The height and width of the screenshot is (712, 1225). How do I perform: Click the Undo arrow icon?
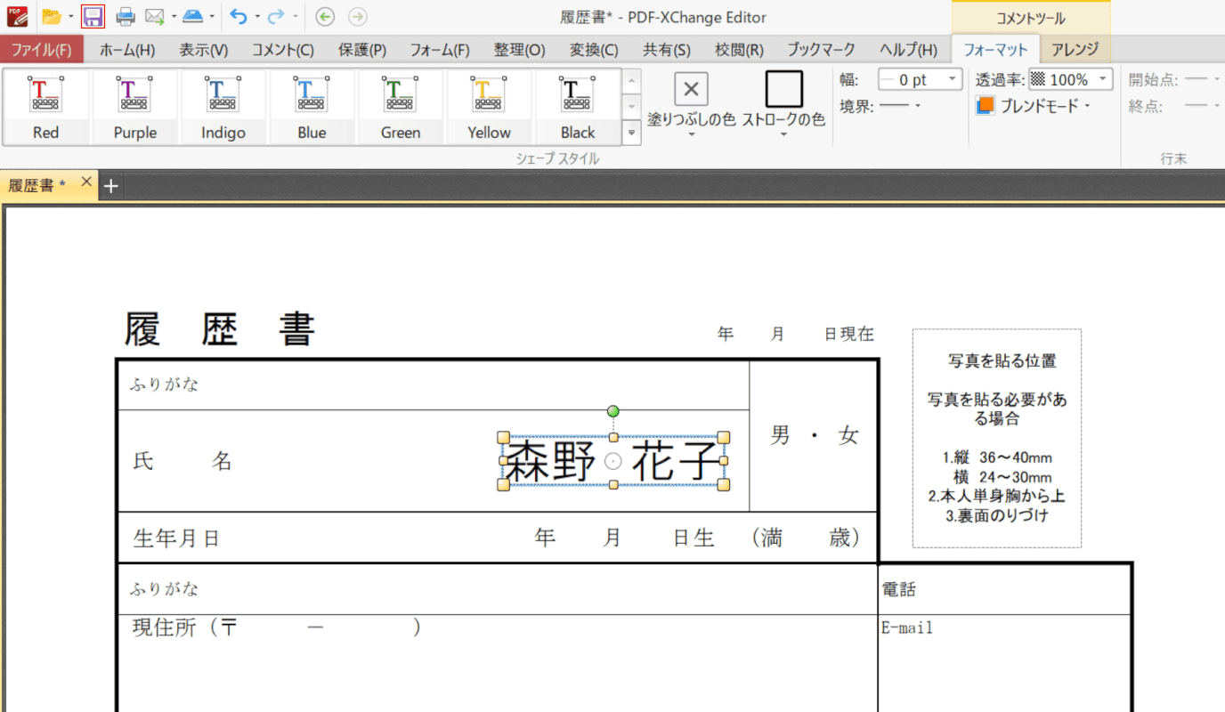[238, 16]
